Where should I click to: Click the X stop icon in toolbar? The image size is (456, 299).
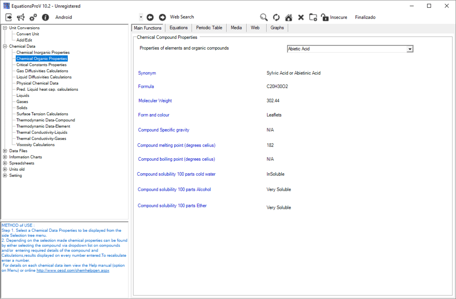tap(301, 17)
